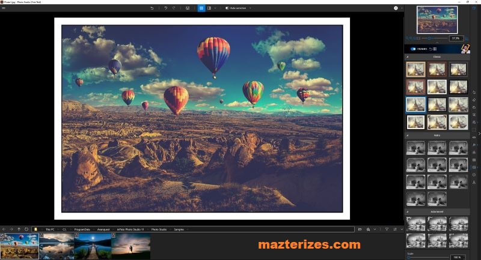
Task: Click the frames tool icon in right strip
Action: [x=474, y=167]
